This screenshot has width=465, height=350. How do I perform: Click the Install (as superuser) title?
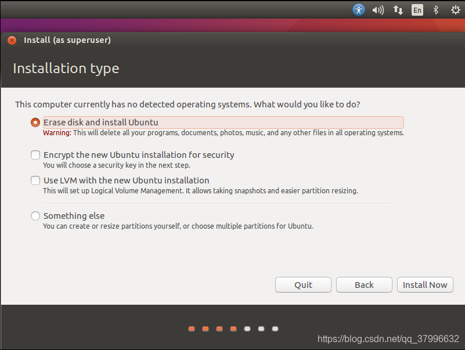tap(67, 40)
